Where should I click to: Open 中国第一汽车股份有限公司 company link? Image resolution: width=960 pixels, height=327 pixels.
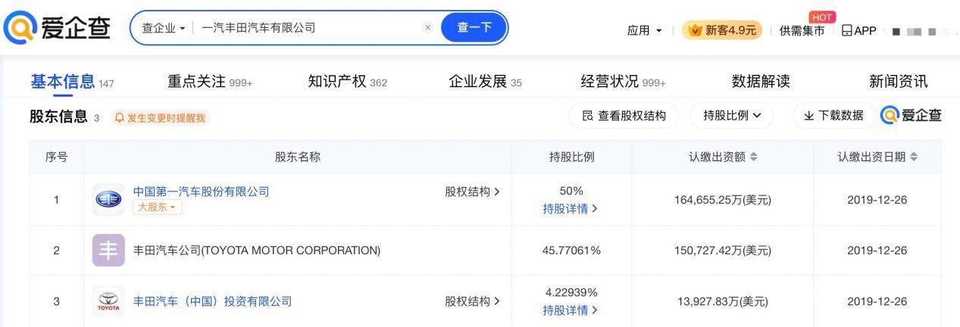pyautogui.click(x=201, y=192)
